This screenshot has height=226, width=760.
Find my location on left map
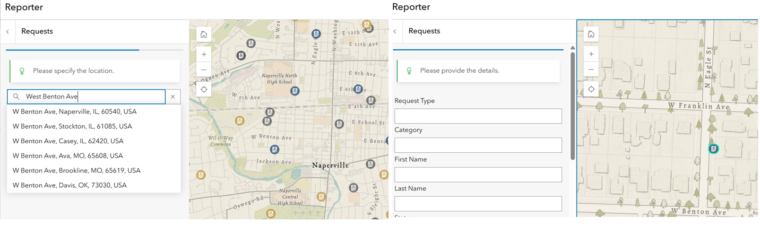click(x=204, y=89)
